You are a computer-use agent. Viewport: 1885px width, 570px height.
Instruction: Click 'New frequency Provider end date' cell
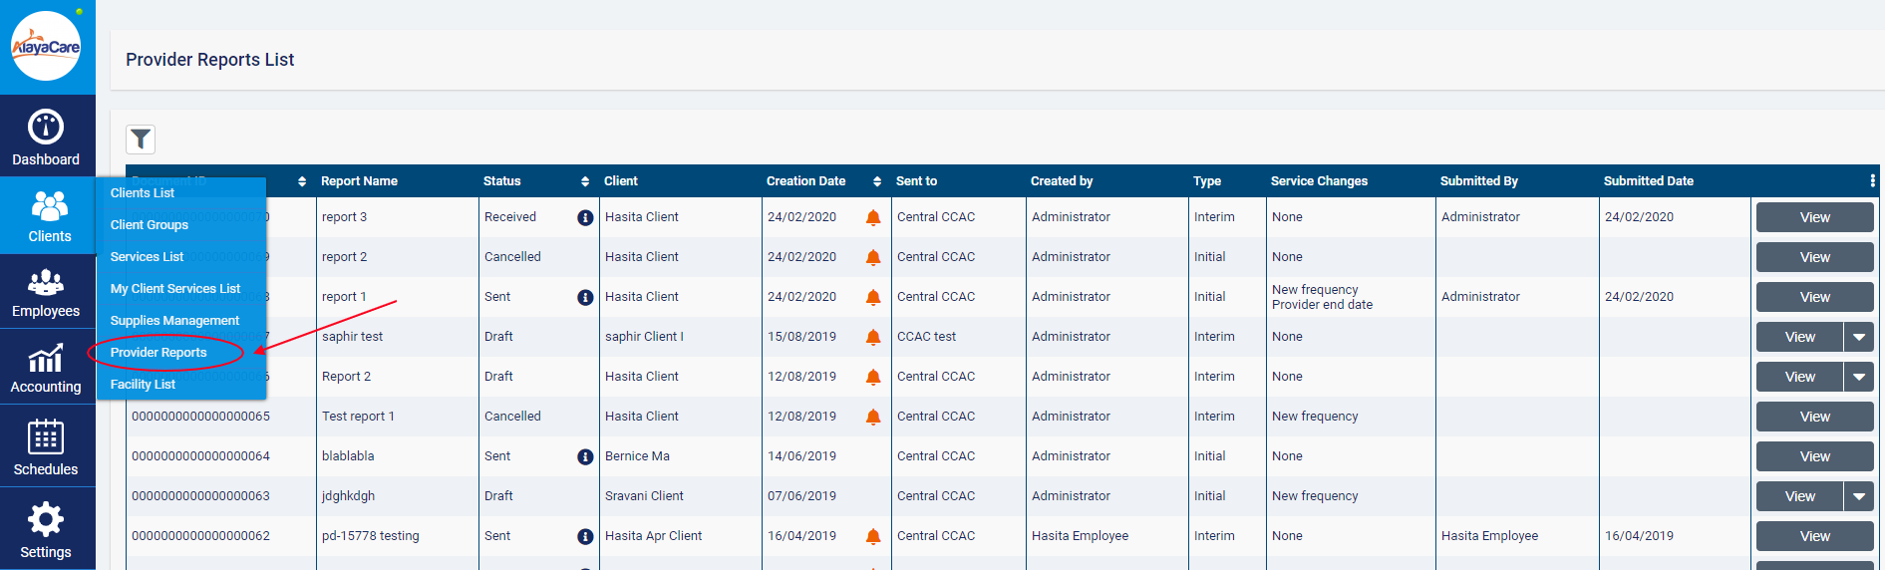point(1322,297)
